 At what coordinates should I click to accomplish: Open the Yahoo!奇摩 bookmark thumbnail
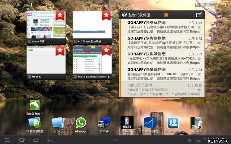coord(46,27)
